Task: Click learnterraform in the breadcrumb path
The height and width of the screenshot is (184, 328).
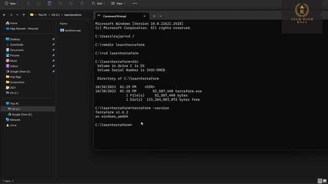Action: coord(73,15)
